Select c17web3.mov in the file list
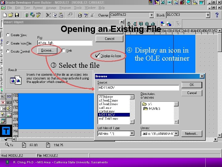222x167 pixels. [114, 104]
